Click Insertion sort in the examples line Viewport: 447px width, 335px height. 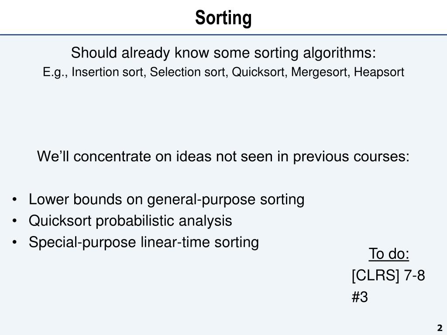[107, 72]
